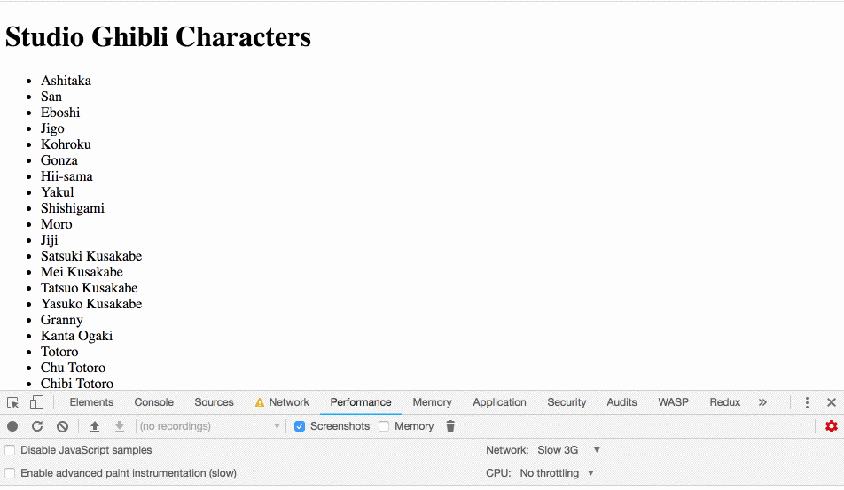
Task: Switch to the Console tab
Action: click(154, 402)
